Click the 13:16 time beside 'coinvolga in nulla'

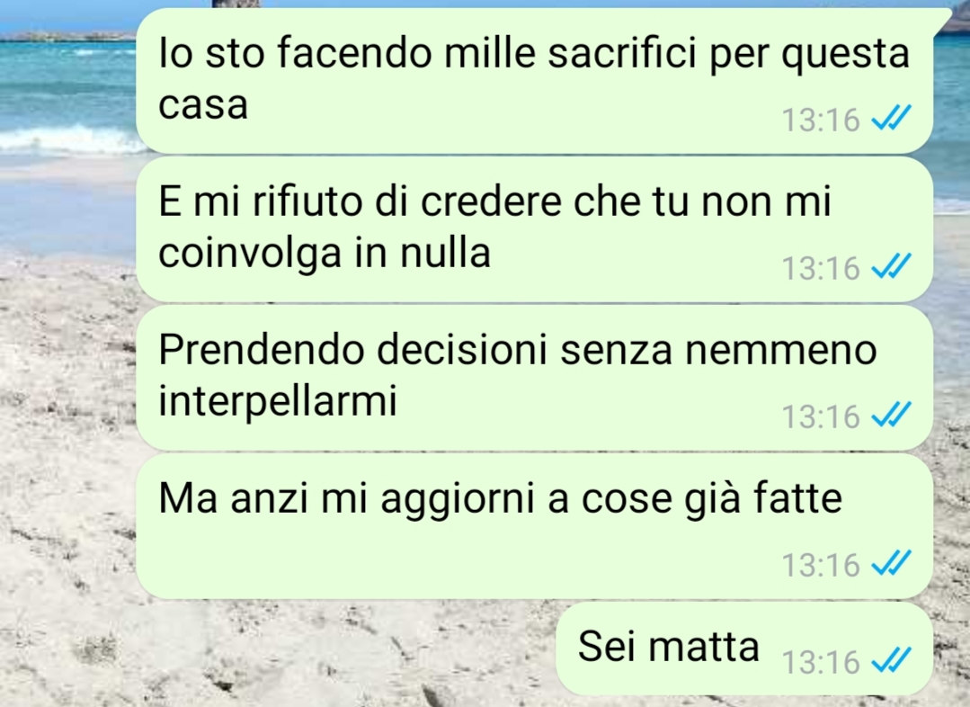(x=821, y=268)
